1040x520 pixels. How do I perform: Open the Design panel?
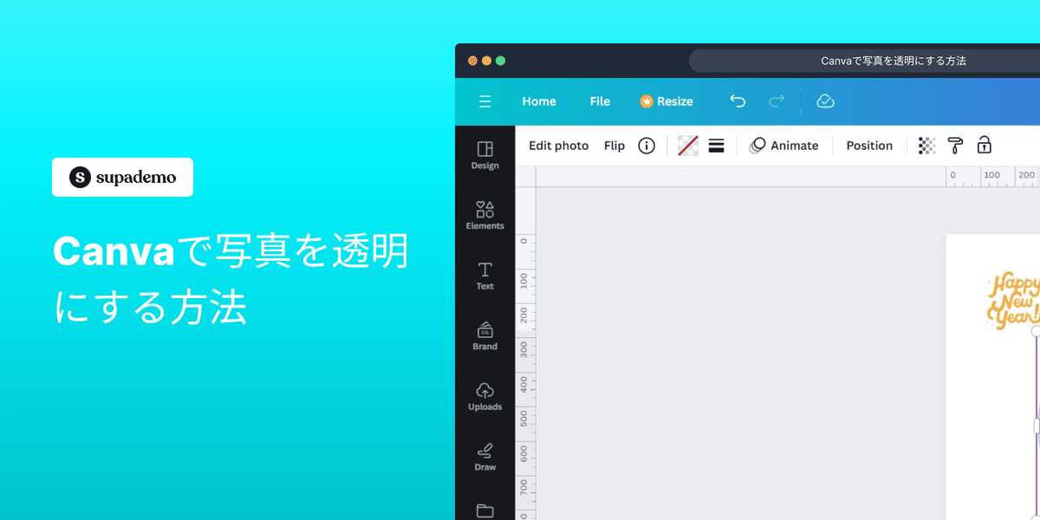(484, 156)
